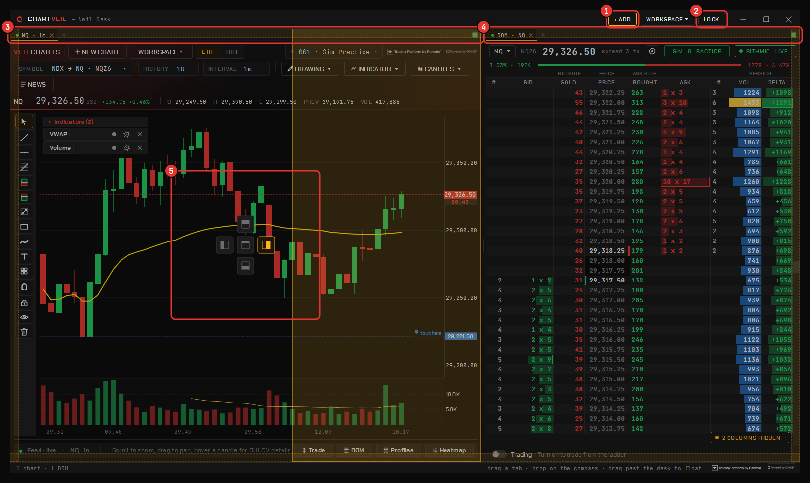Viewport: 810px width, 483px height.
Task: Dock to the bottom compass zone
Action: (x=245, y=266)
